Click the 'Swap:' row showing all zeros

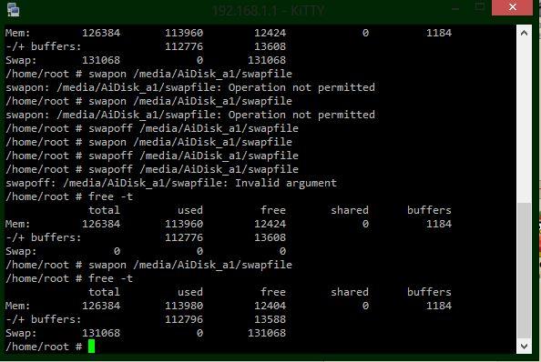[146, 251]
